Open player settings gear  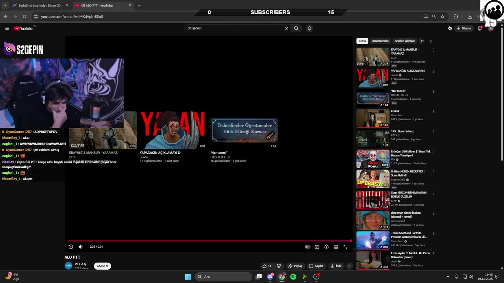[x=326, y=247]
